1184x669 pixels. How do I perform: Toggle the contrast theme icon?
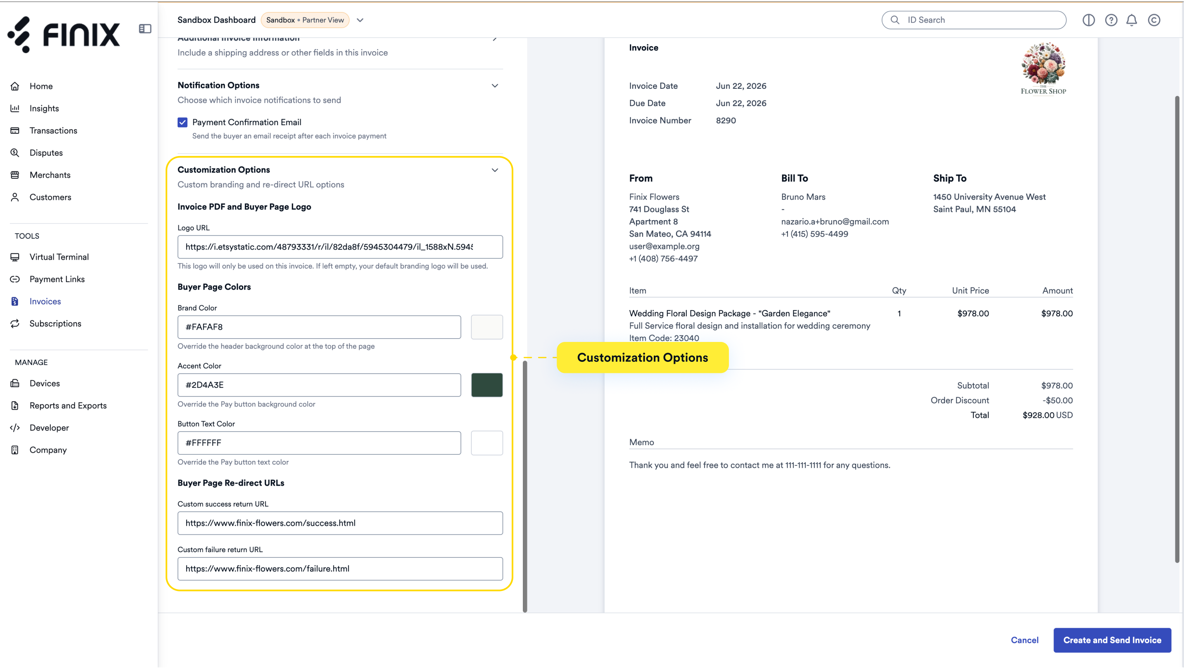[x=1089, y=20]
